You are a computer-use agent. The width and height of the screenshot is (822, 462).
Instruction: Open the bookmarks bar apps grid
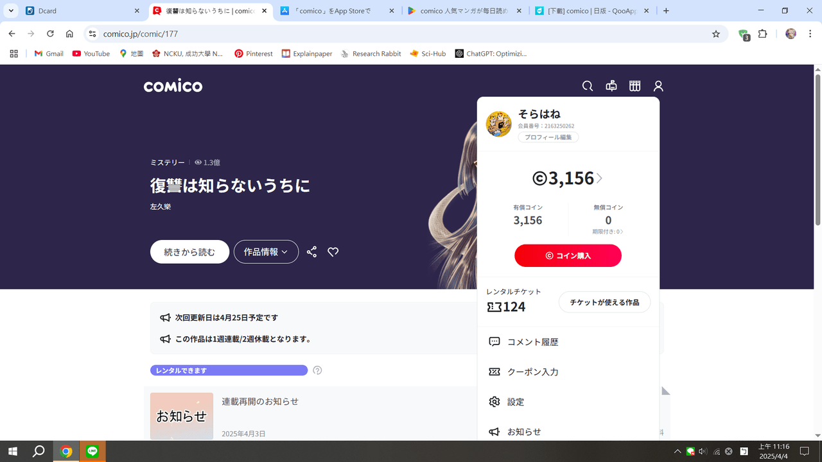pyautogui.click(x=13, y=54)
